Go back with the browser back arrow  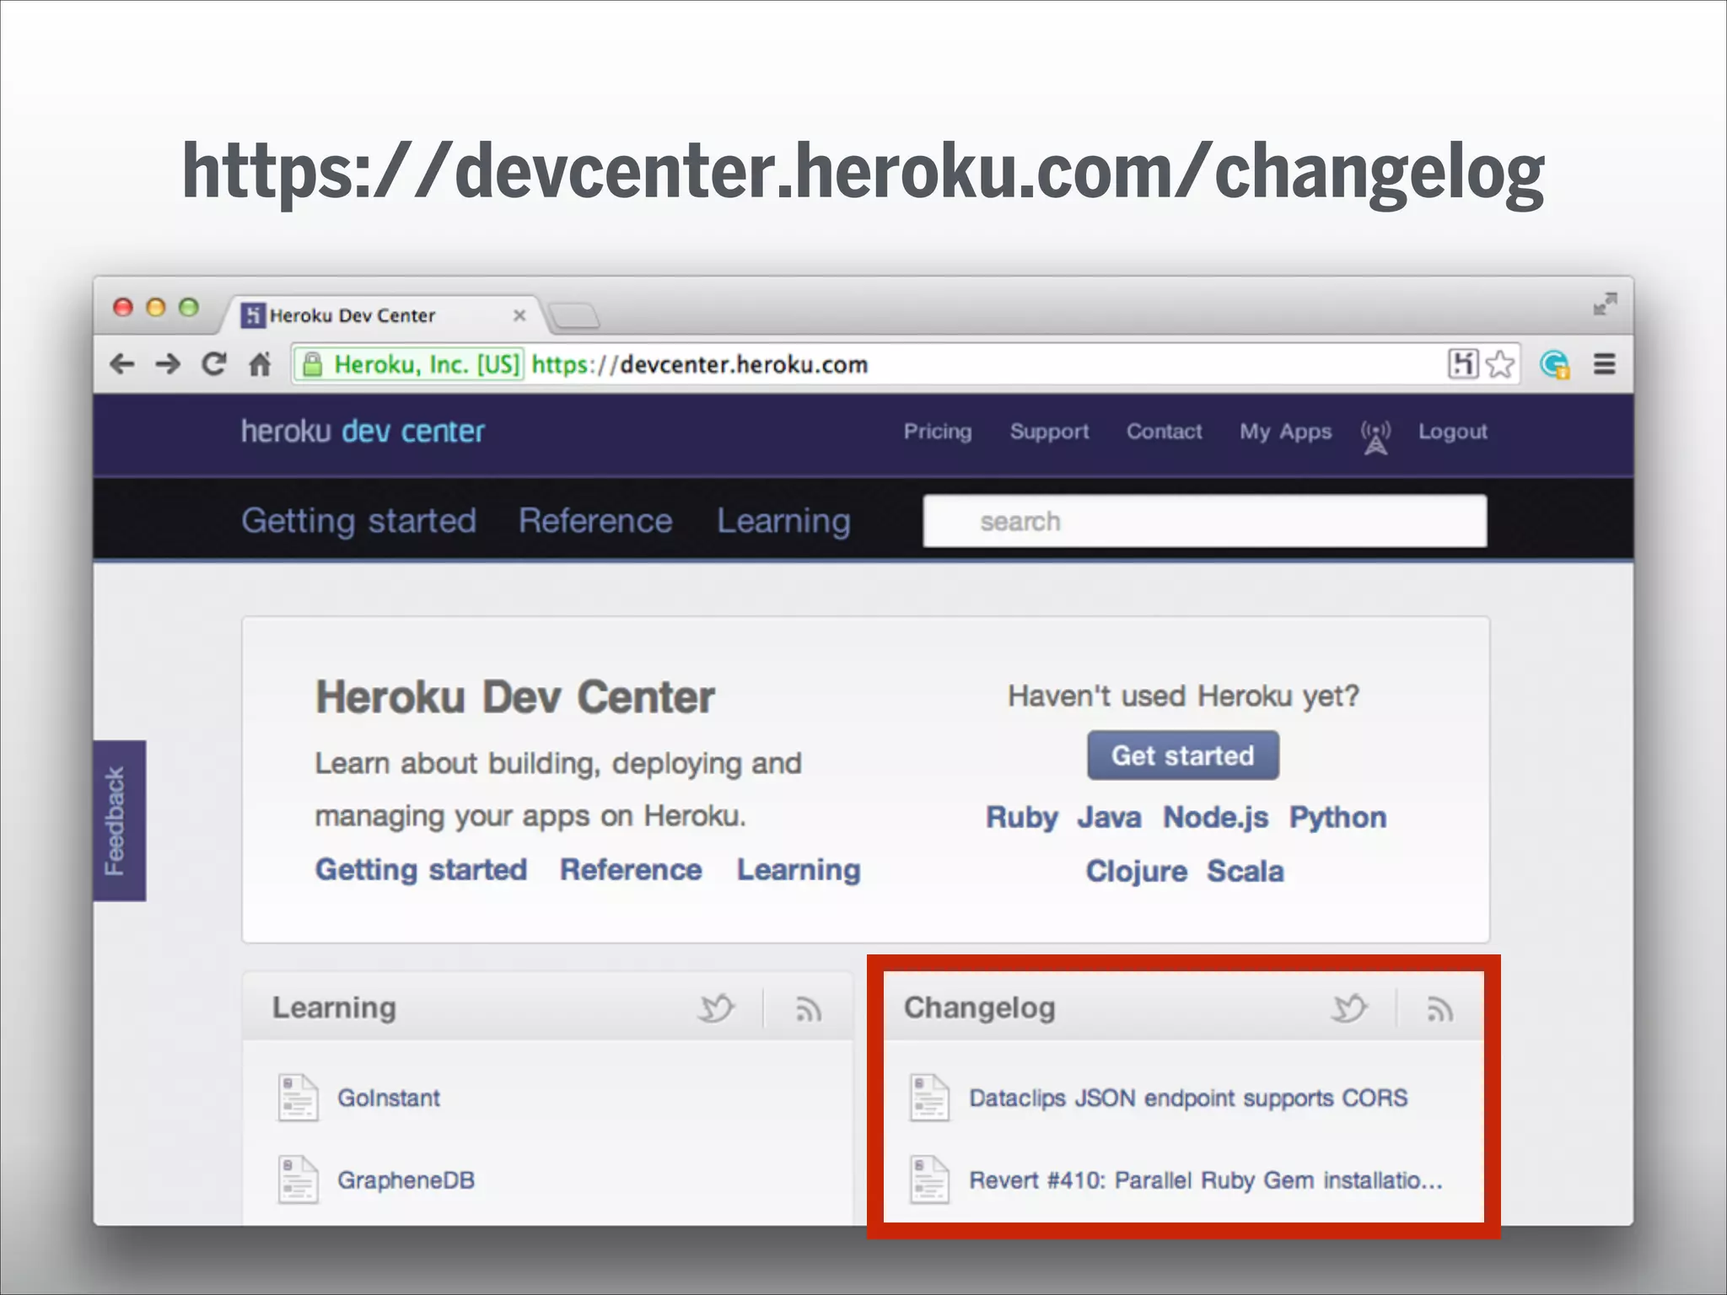click(x=122, y=364)
